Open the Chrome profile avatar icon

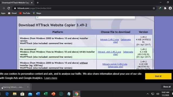[x=170, y=8]
